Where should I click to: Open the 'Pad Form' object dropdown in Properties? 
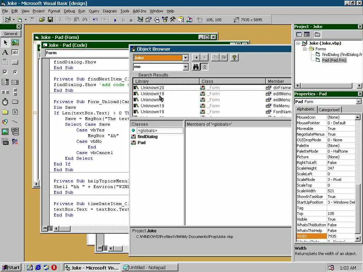358,102
